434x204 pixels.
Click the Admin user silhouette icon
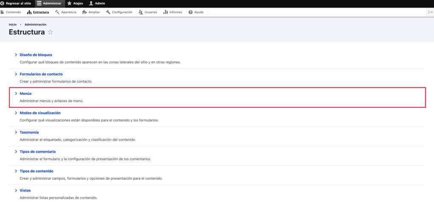click(91, 3)
